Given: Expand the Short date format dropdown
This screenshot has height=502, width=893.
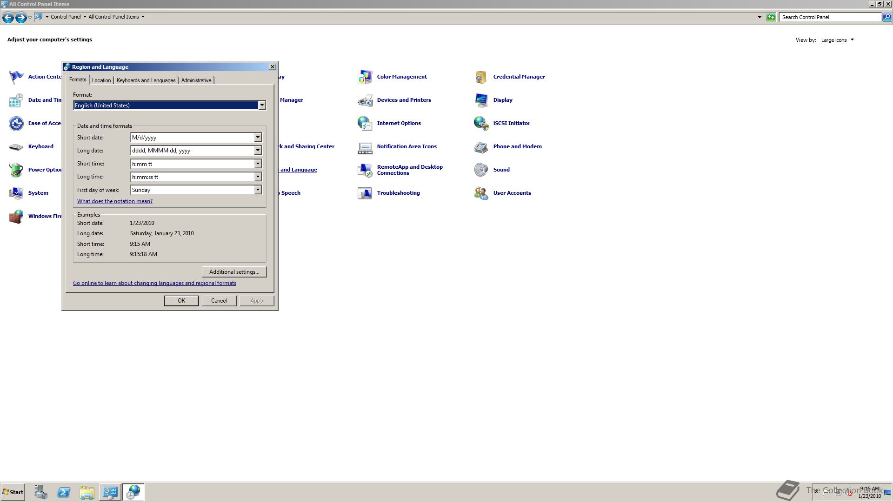Looking at the screenshot, I should (258, 138).
